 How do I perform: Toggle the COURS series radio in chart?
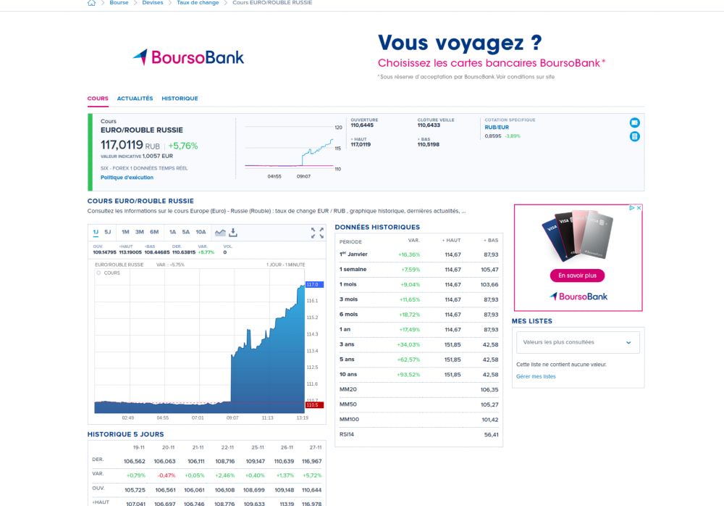[x=98, y=273]
